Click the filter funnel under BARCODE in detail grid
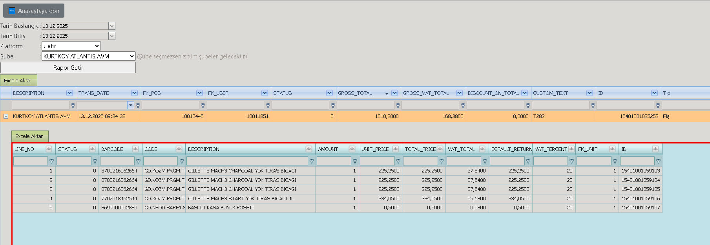Image resolution: width=710 pixels, height=245 pixels. click(x=138, y=161)
